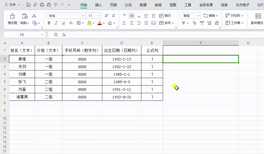Screen dimensions: 264x154
Task: Click the Print icon
Action: (x=42, y=5)
